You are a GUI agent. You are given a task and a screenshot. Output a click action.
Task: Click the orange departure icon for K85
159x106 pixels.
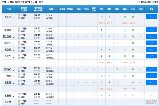(19, 74)
